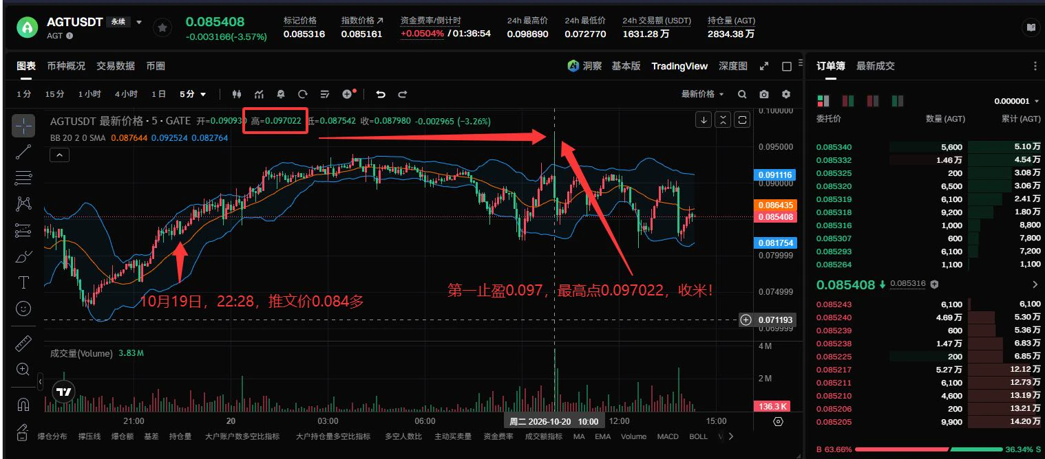Undo the last chart action
Screen dimensions: 1045x459
381,94
